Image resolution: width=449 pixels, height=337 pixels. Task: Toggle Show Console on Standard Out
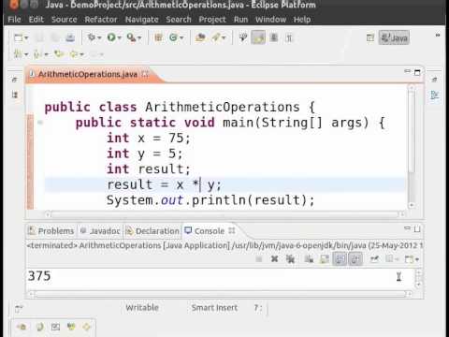[x=340, y=259]
